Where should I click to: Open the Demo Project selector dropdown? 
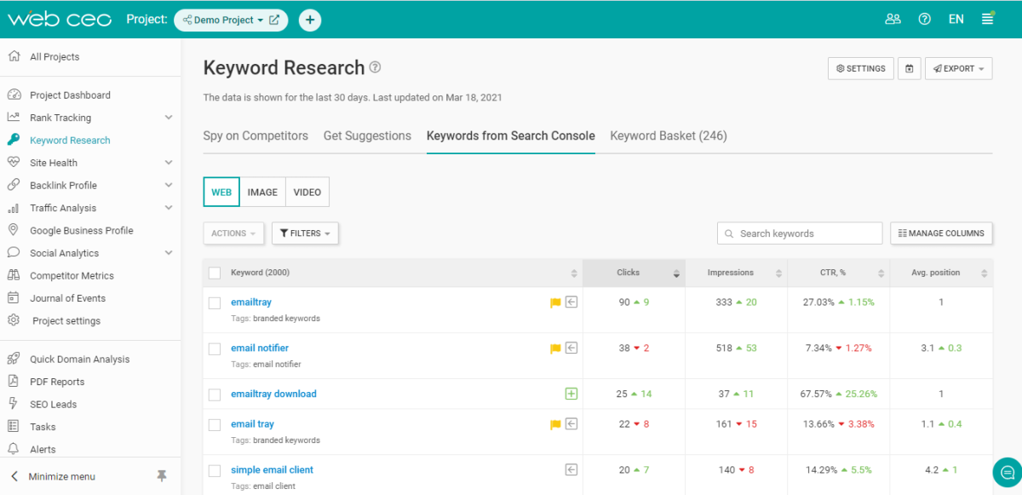230,20
